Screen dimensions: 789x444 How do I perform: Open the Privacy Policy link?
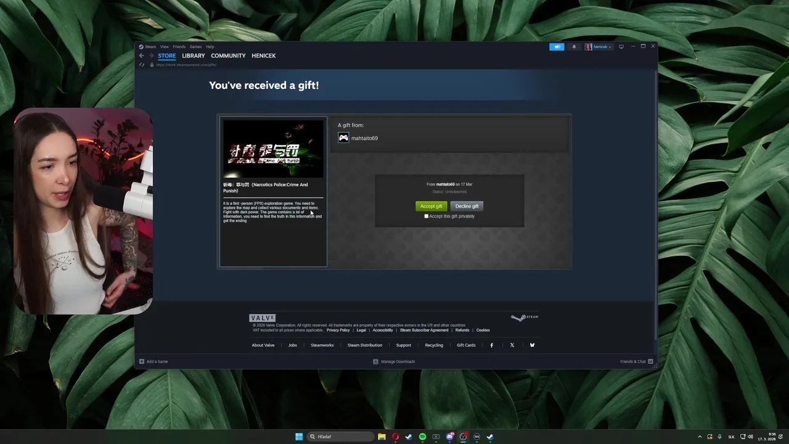pyautogui.click(x=338, y=331)
